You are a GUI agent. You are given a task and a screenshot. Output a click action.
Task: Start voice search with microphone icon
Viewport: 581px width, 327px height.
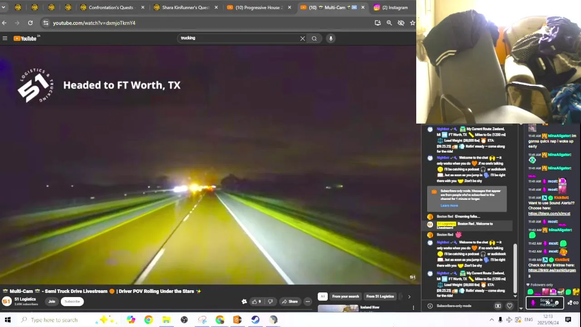[331, 39]
